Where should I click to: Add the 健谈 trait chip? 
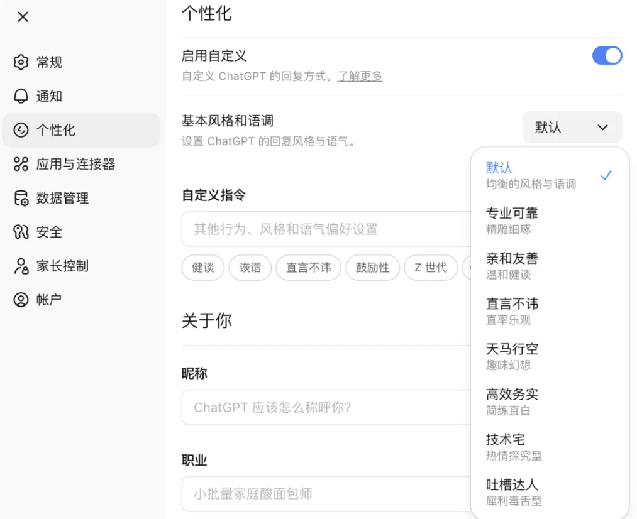tap(202, 268)
